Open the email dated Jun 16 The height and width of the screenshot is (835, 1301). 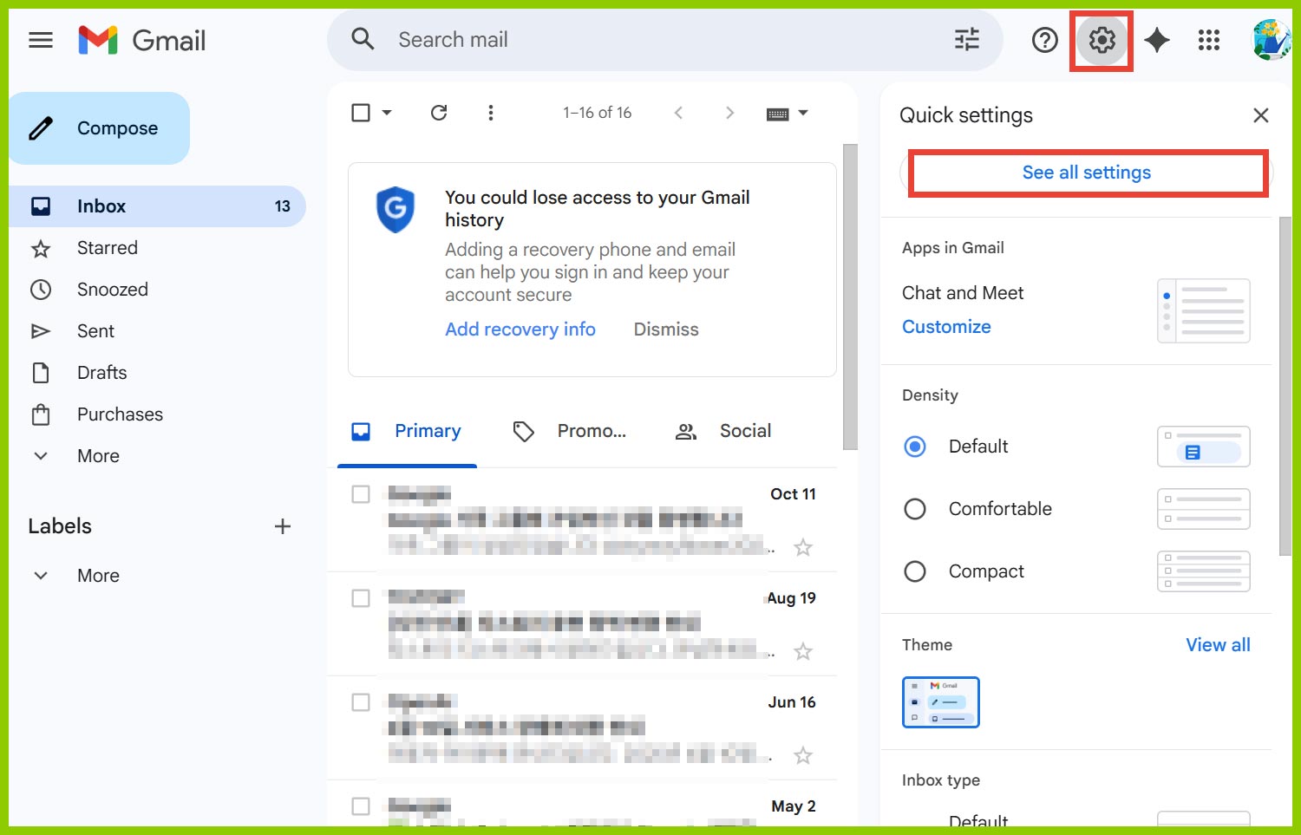[x=583, y=728]
